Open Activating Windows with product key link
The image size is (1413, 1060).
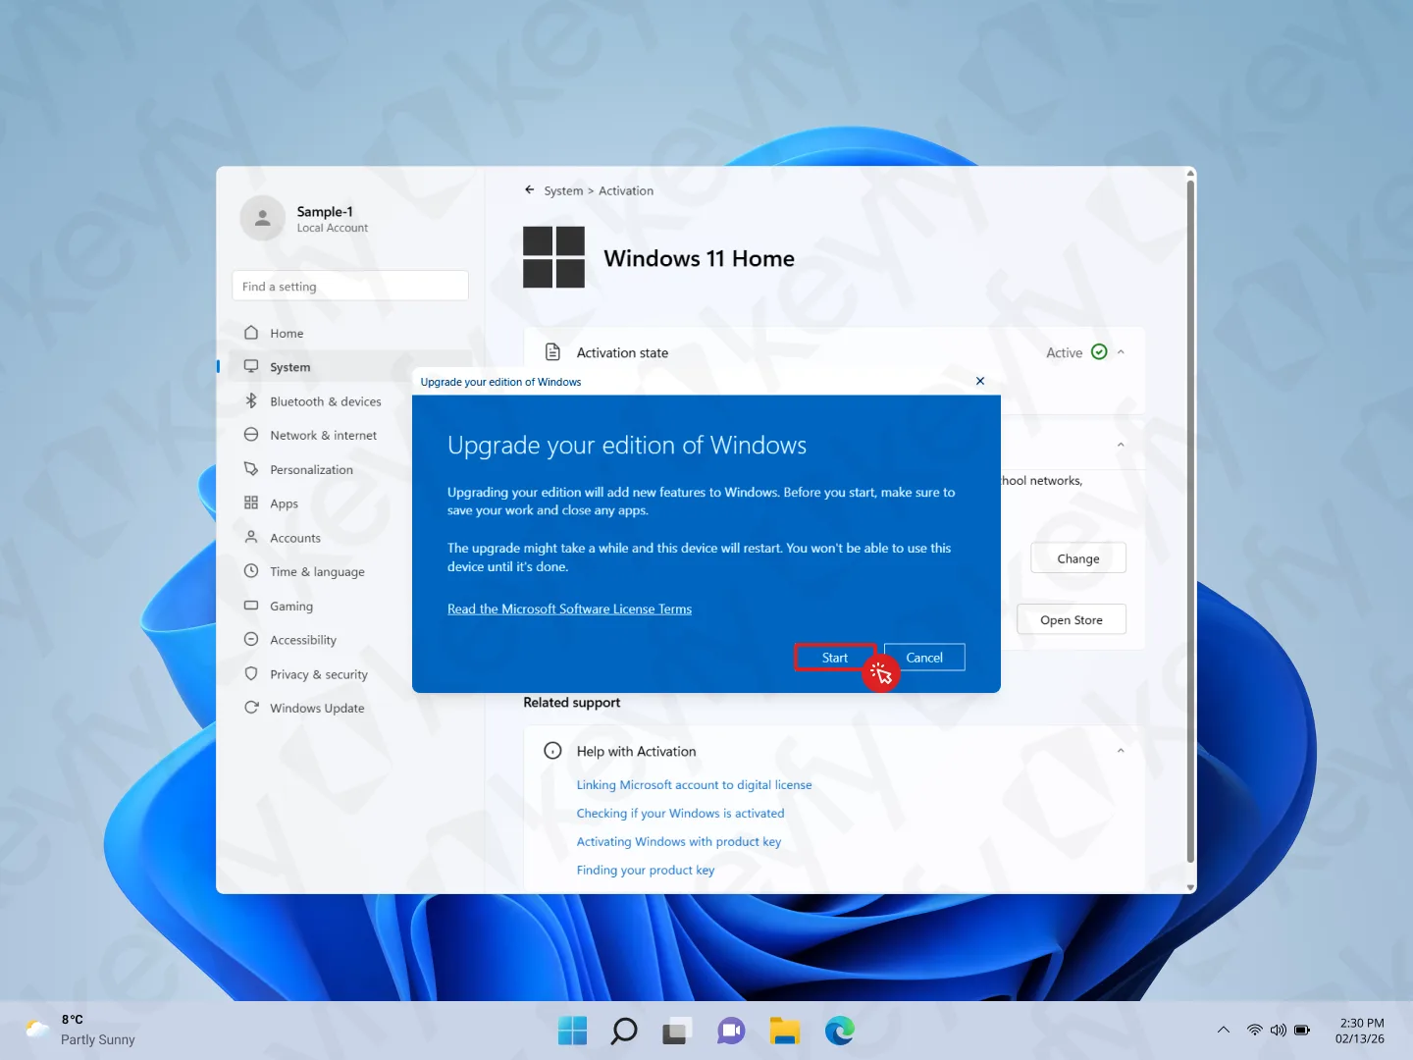[x=679, y=842]
